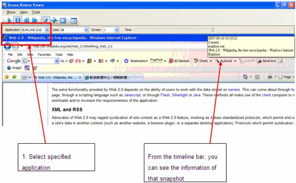Follow the Flash link in article
The height and width of the screenshot is (183, 296).
pos(165,95)
